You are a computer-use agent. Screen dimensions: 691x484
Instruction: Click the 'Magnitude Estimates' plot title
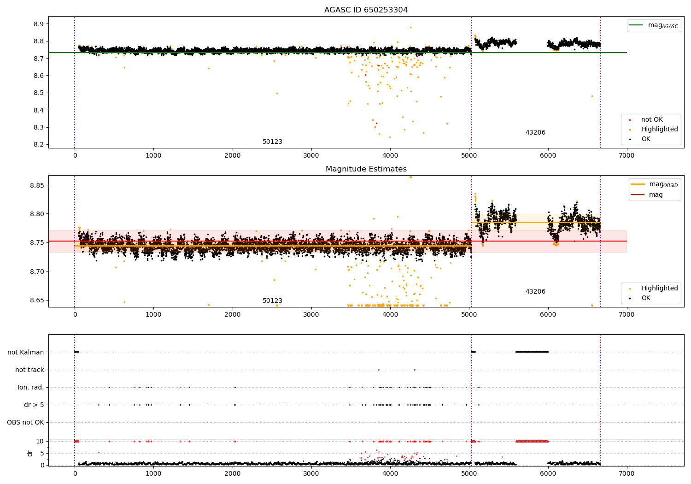[366, 169]
